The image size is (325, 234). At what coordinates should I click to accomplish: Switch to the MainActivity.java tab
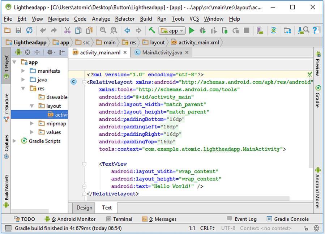[162, 52]
